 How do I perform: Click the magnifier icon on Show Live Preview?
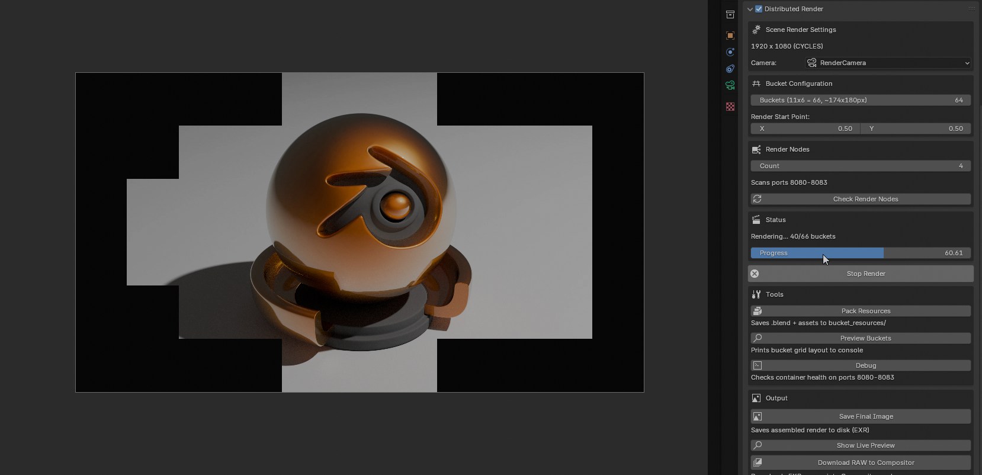tap(757, 445)
